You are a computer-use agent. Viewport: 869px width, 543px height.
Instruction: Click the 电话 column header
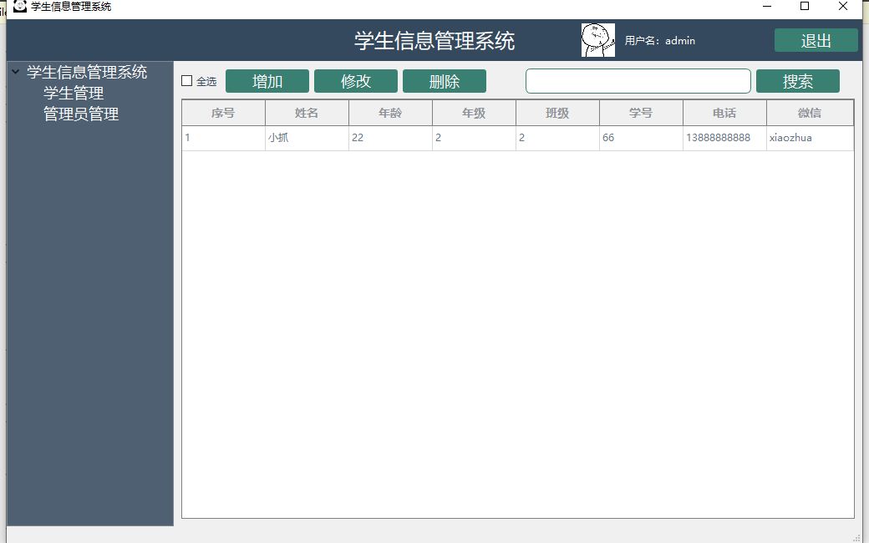coord(725,112)
